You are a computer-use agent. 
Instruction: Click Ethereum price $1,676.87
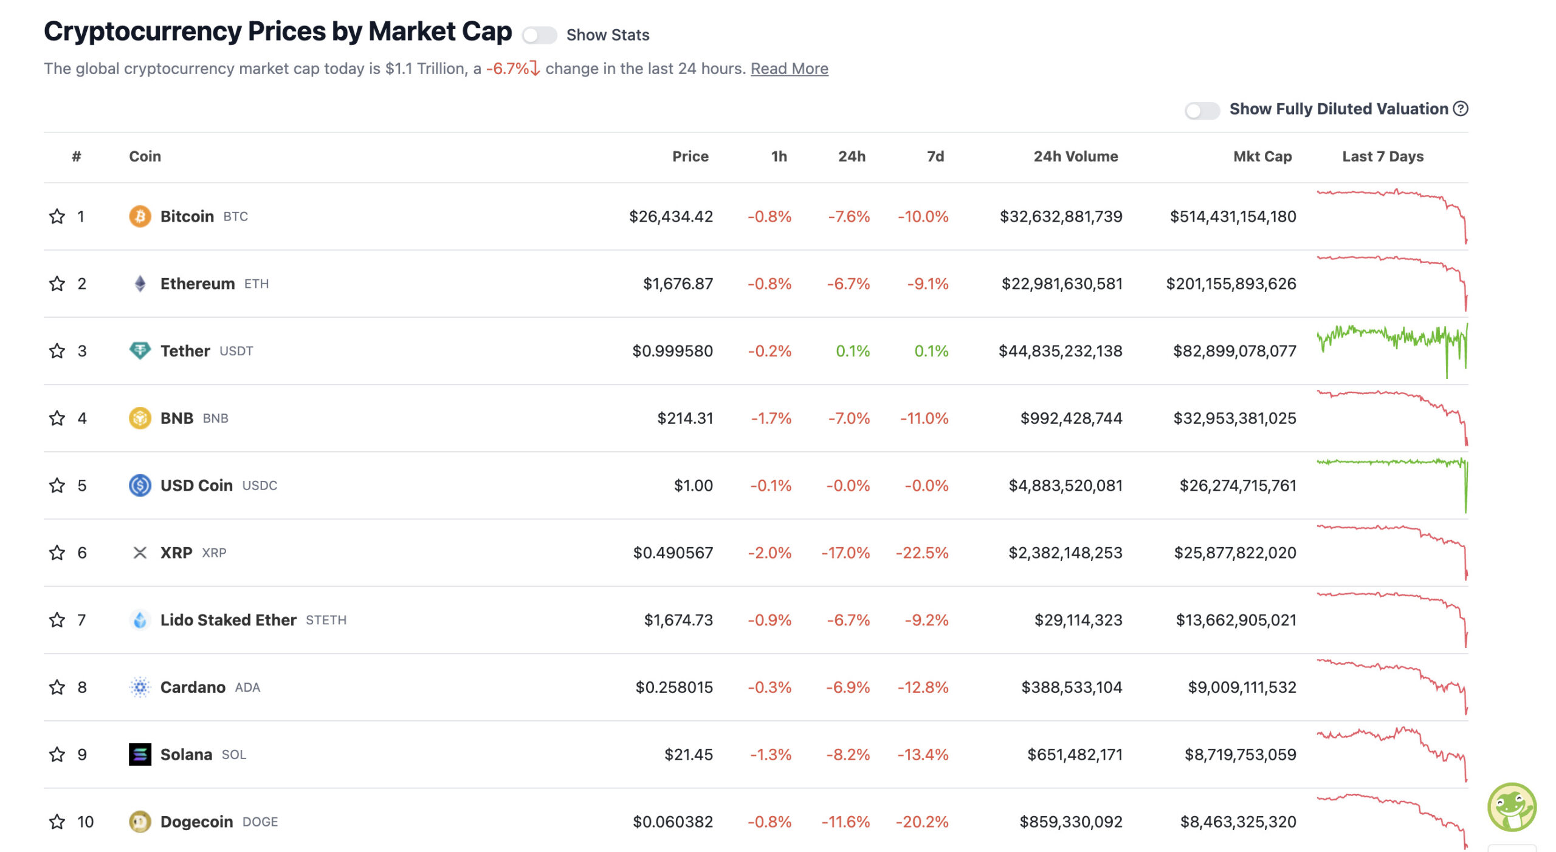point(678,284)
